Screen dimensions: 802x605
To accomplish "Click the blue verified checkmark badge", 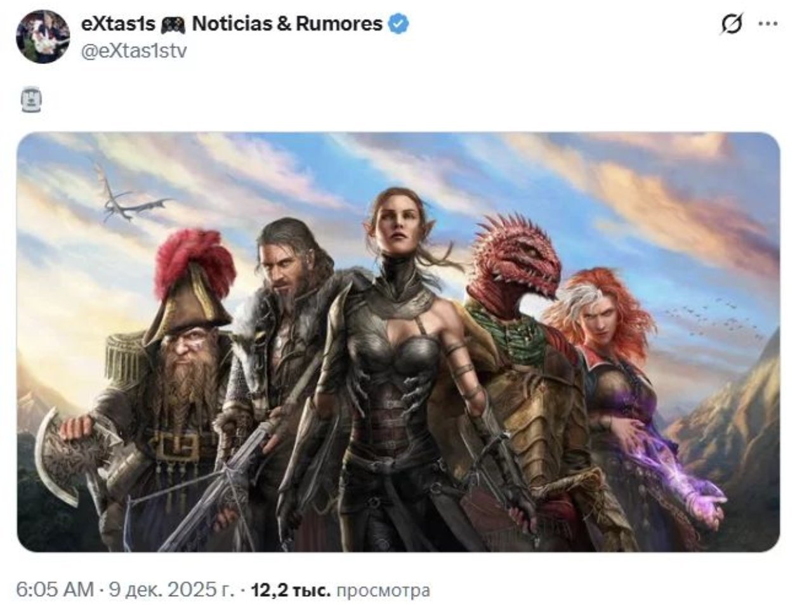I will (398, 24).
